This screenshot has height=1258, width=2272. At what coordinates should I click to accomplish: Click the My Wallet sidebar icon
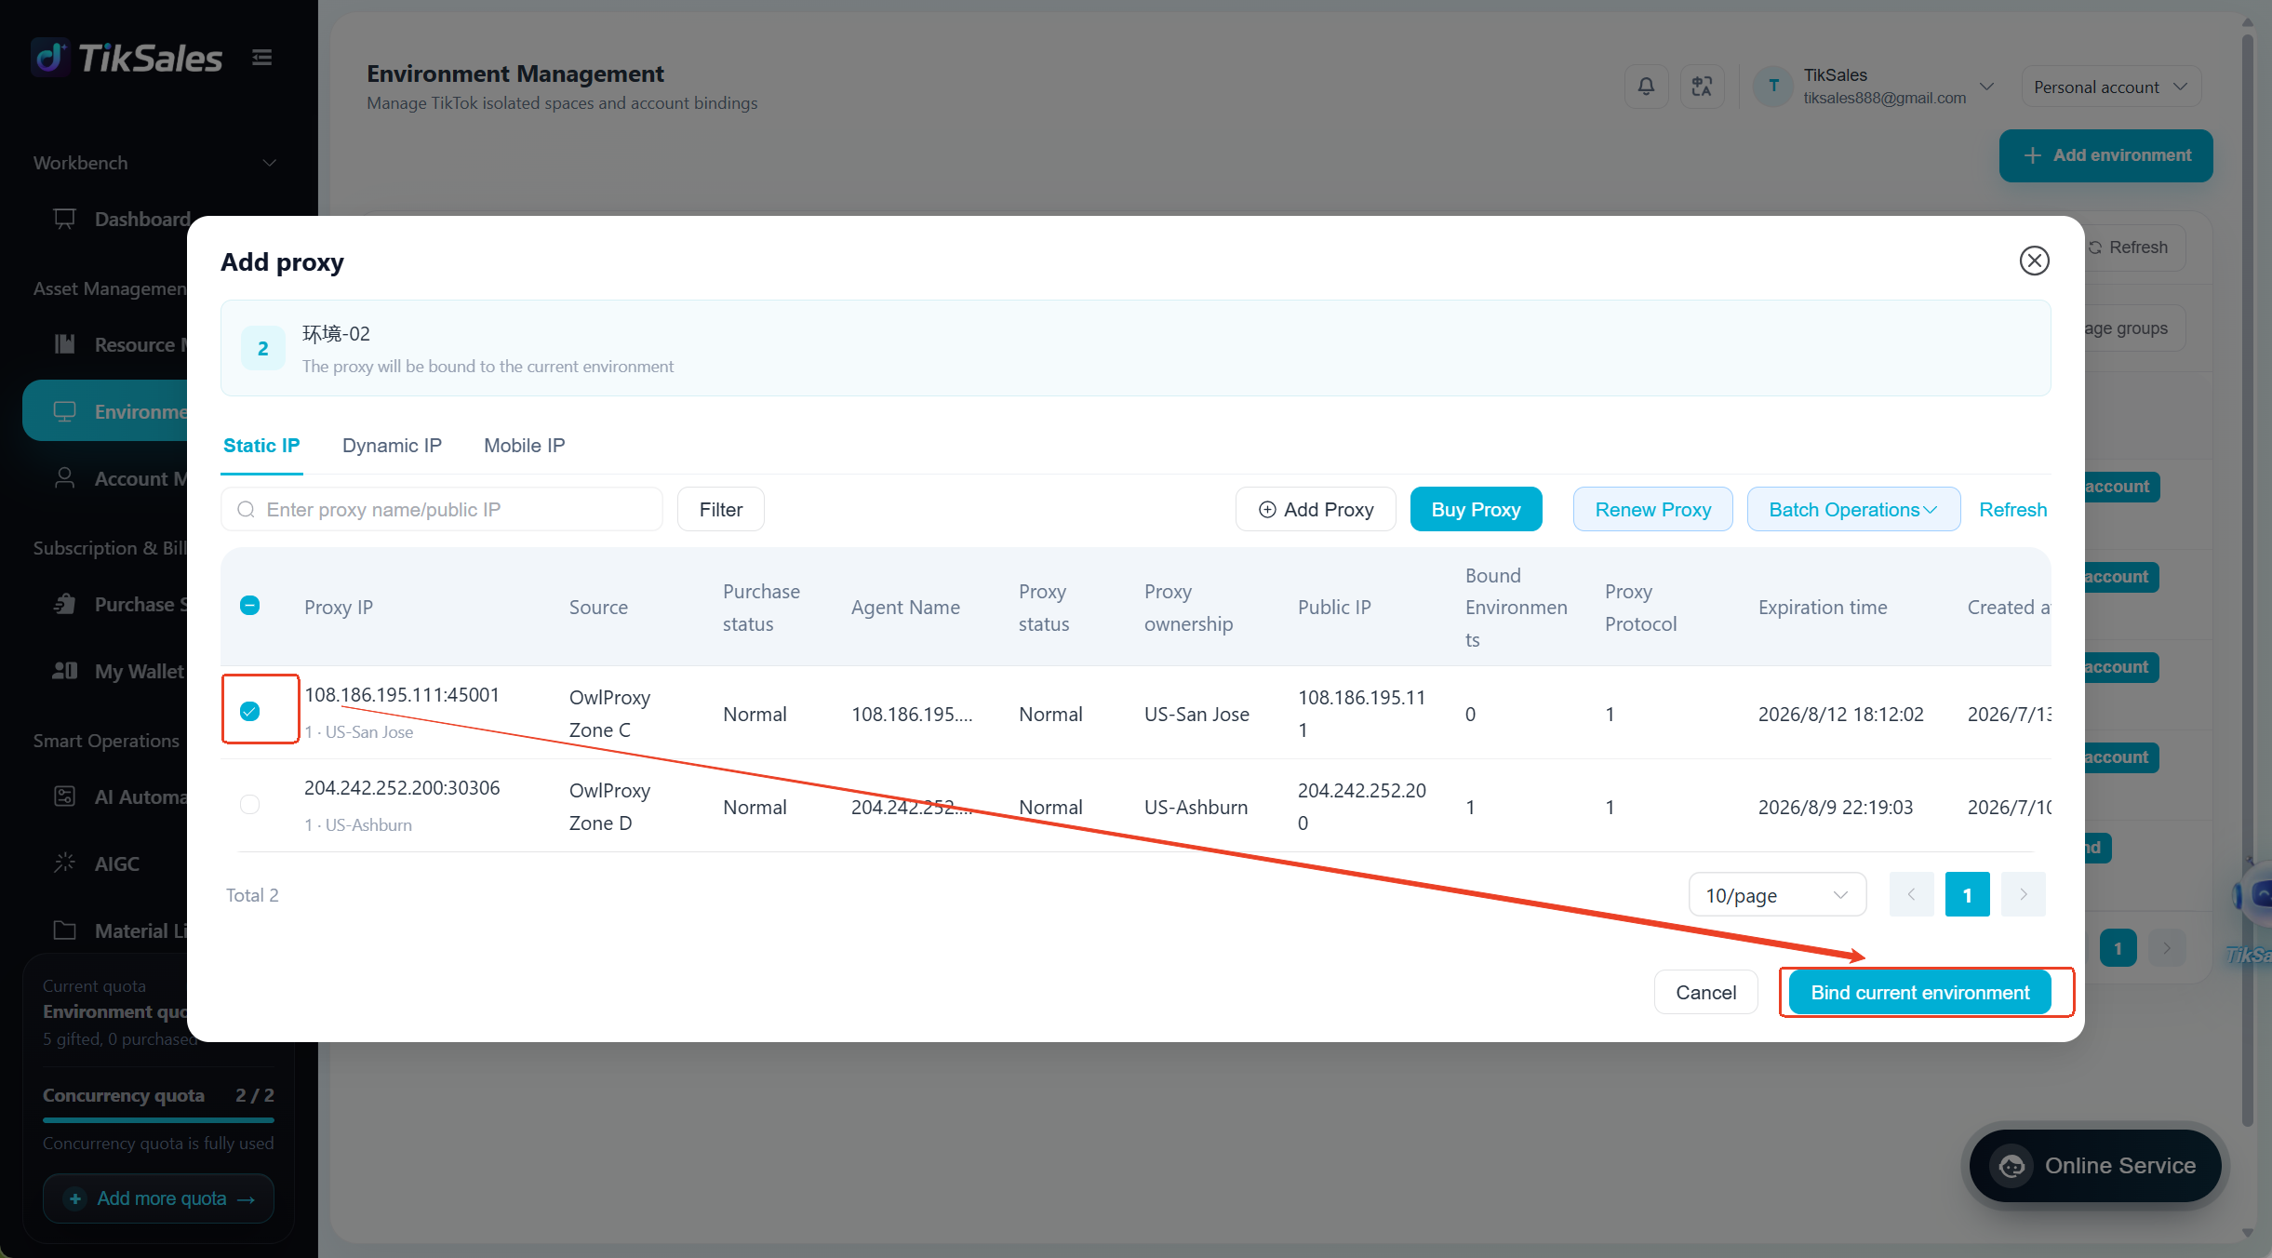pyautogui.click(x=64, y=670)
